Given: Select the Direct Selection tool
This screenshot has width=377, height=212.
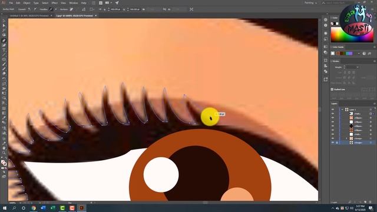Looking at the screenshot, I should pyautogui.click(x=4, y=25).
